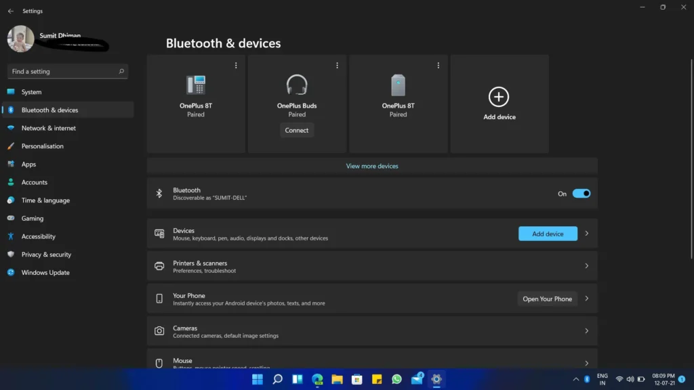
Task: Open Apps settings category
Action: point(68,164)
